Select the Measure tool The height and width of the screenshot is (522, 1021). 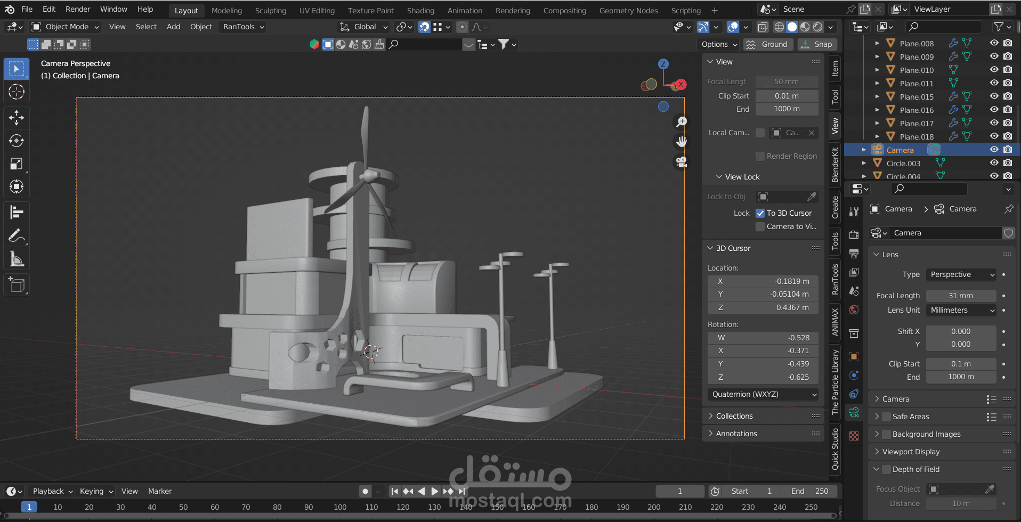(17, 259)
